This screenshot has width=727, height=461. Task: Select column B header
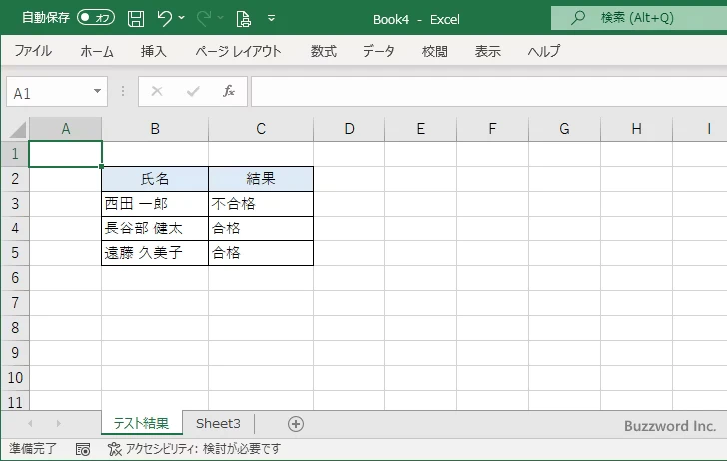click(x=155, y=129)
